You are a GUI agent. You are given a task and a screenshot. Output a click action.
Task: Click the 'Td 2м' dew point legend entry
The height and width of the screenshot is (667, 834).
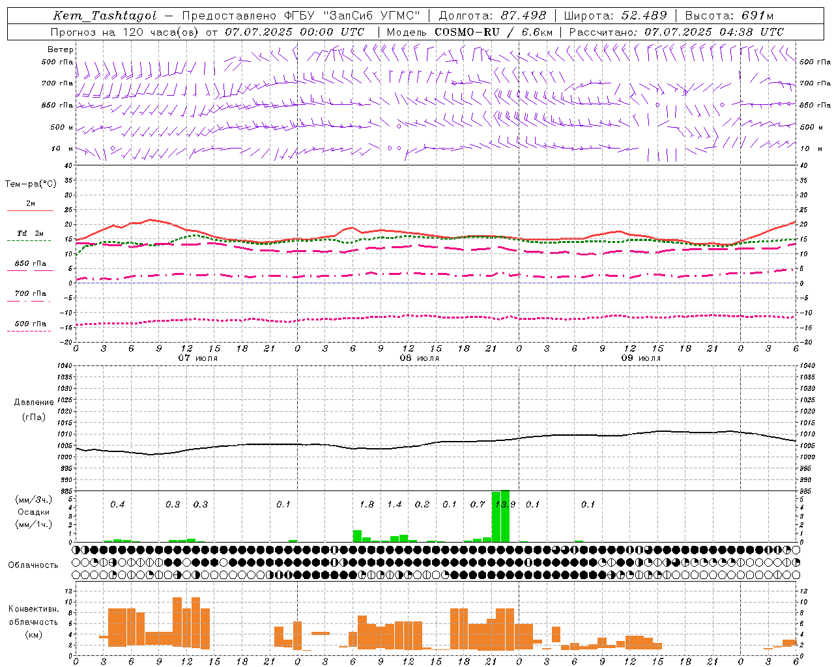coord(31,233)
